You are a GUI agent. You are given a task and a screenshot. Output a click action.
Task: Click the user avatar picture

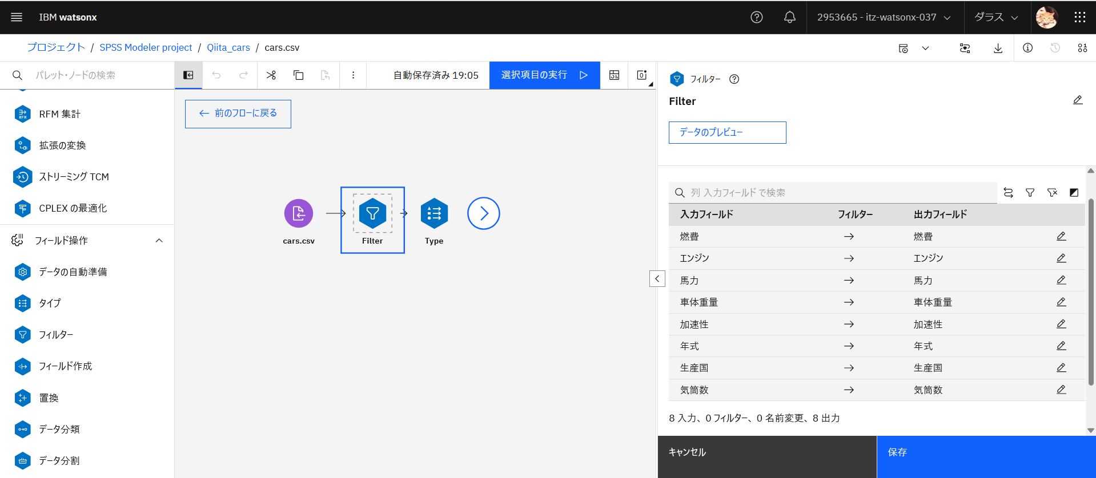(x=1047, y=17)
